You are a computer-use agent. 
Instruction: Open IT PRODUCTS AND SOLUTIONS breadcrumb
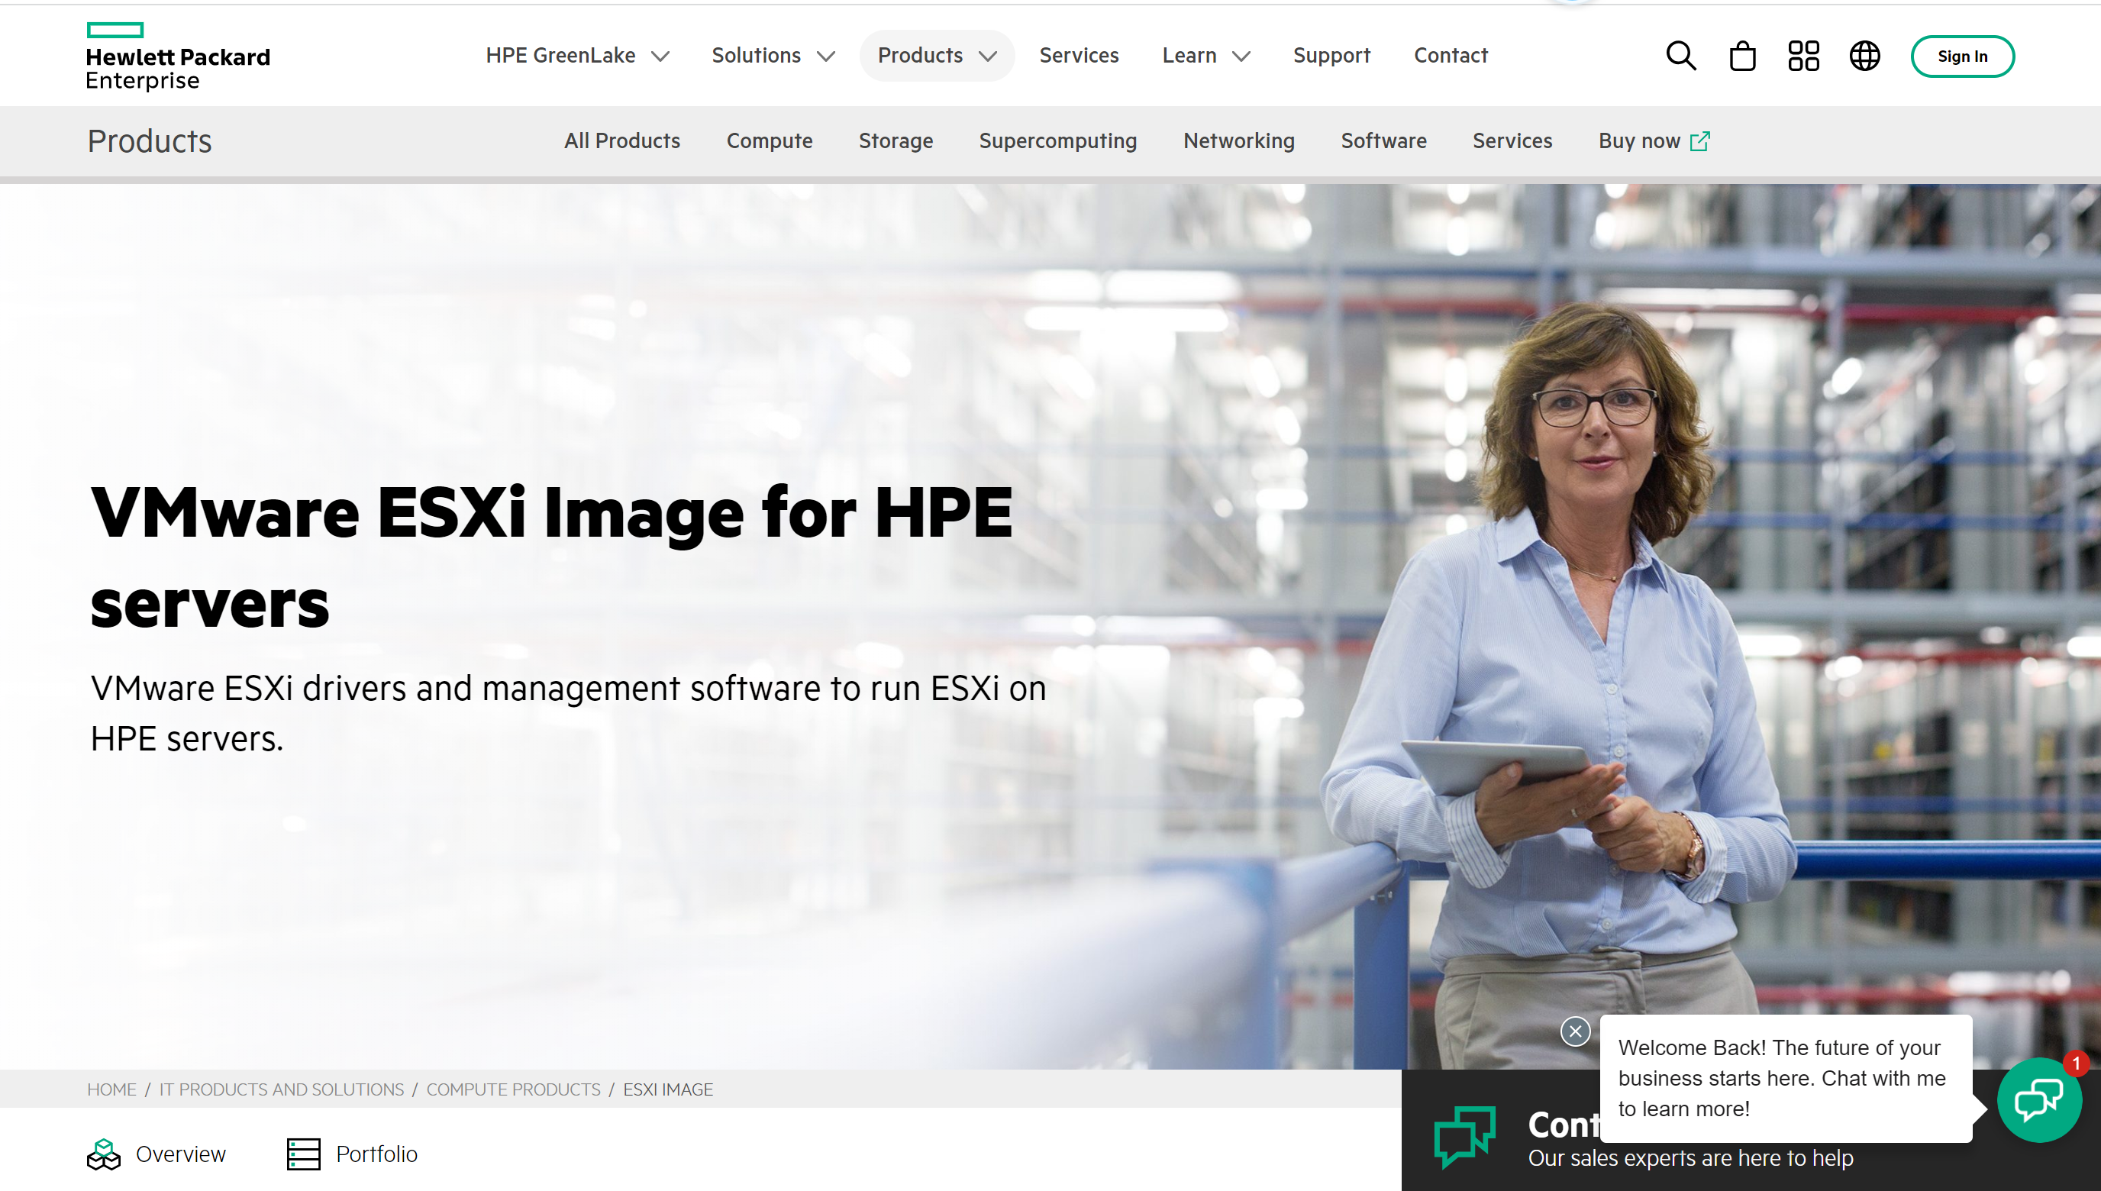tap(282, 1089)
